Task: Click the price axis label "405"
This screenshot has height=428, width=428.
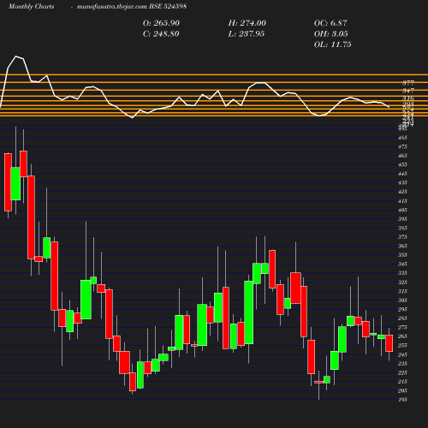Action: click(402, 210)
